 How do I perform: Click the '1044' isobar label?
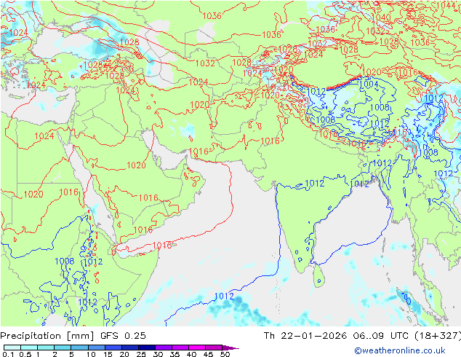coord(446,5)
